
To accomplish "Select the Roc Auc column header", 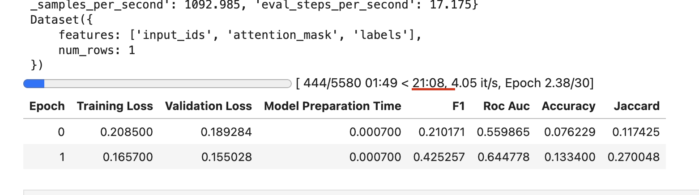I will pos(507,106).
